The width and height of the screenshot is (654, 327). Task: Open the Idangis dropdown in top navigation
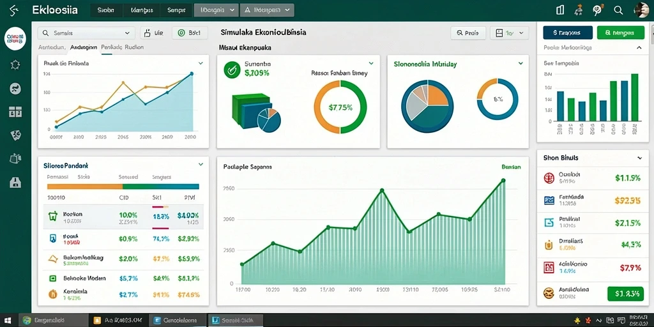(x=217, y=10)
